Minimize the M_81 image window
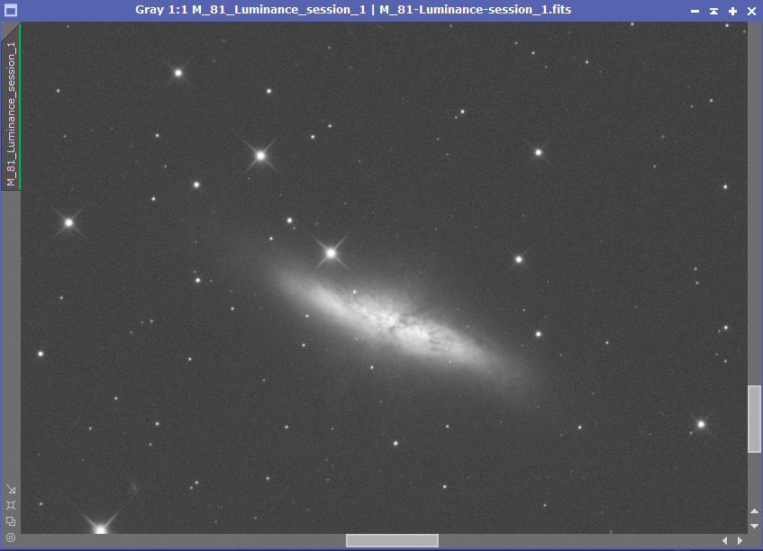The image size is (763, 551). [695, 11]
